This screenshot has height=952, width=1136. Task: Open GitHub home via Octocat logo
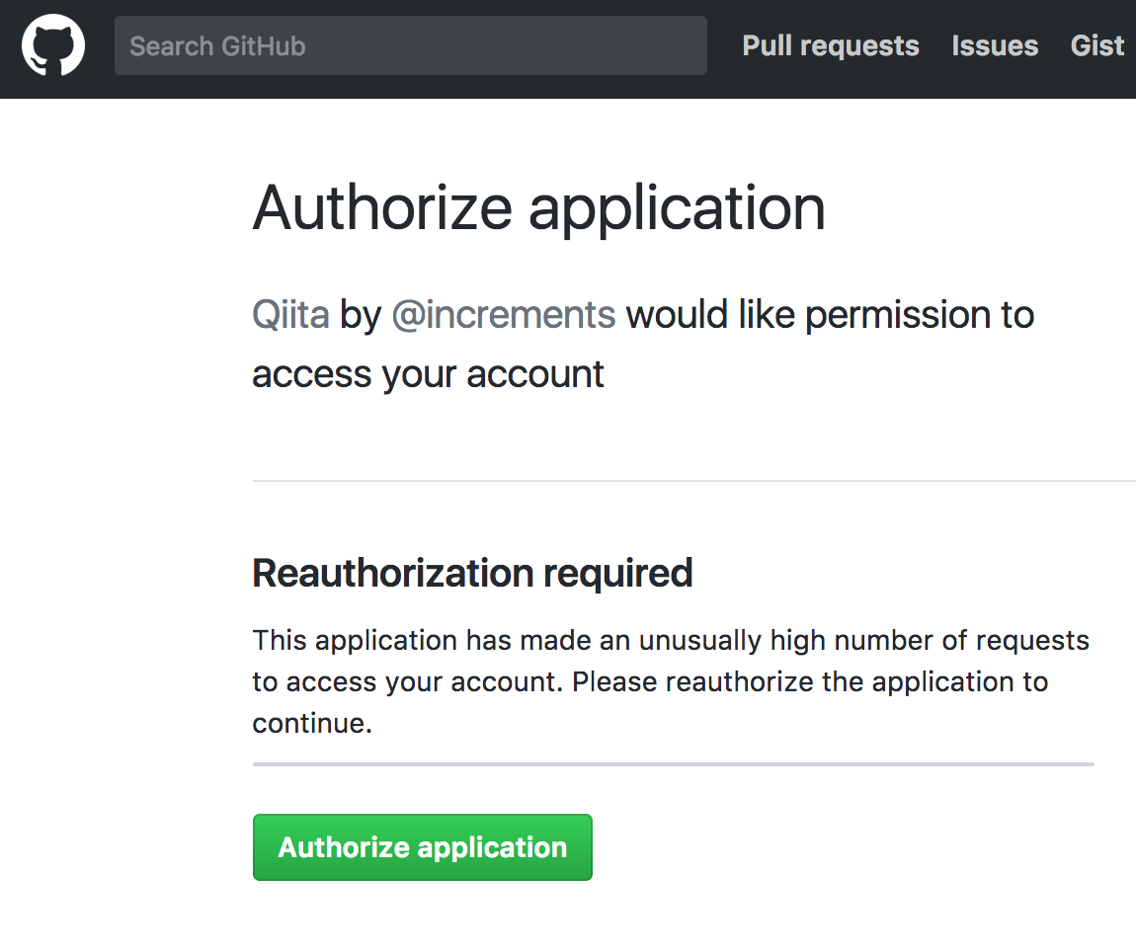[x=53, y=44]
